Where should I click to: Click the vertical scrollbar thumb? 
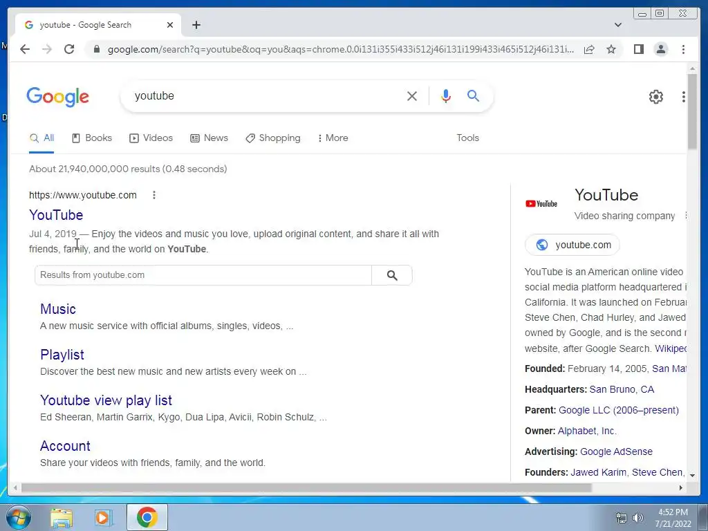(692, 111)
